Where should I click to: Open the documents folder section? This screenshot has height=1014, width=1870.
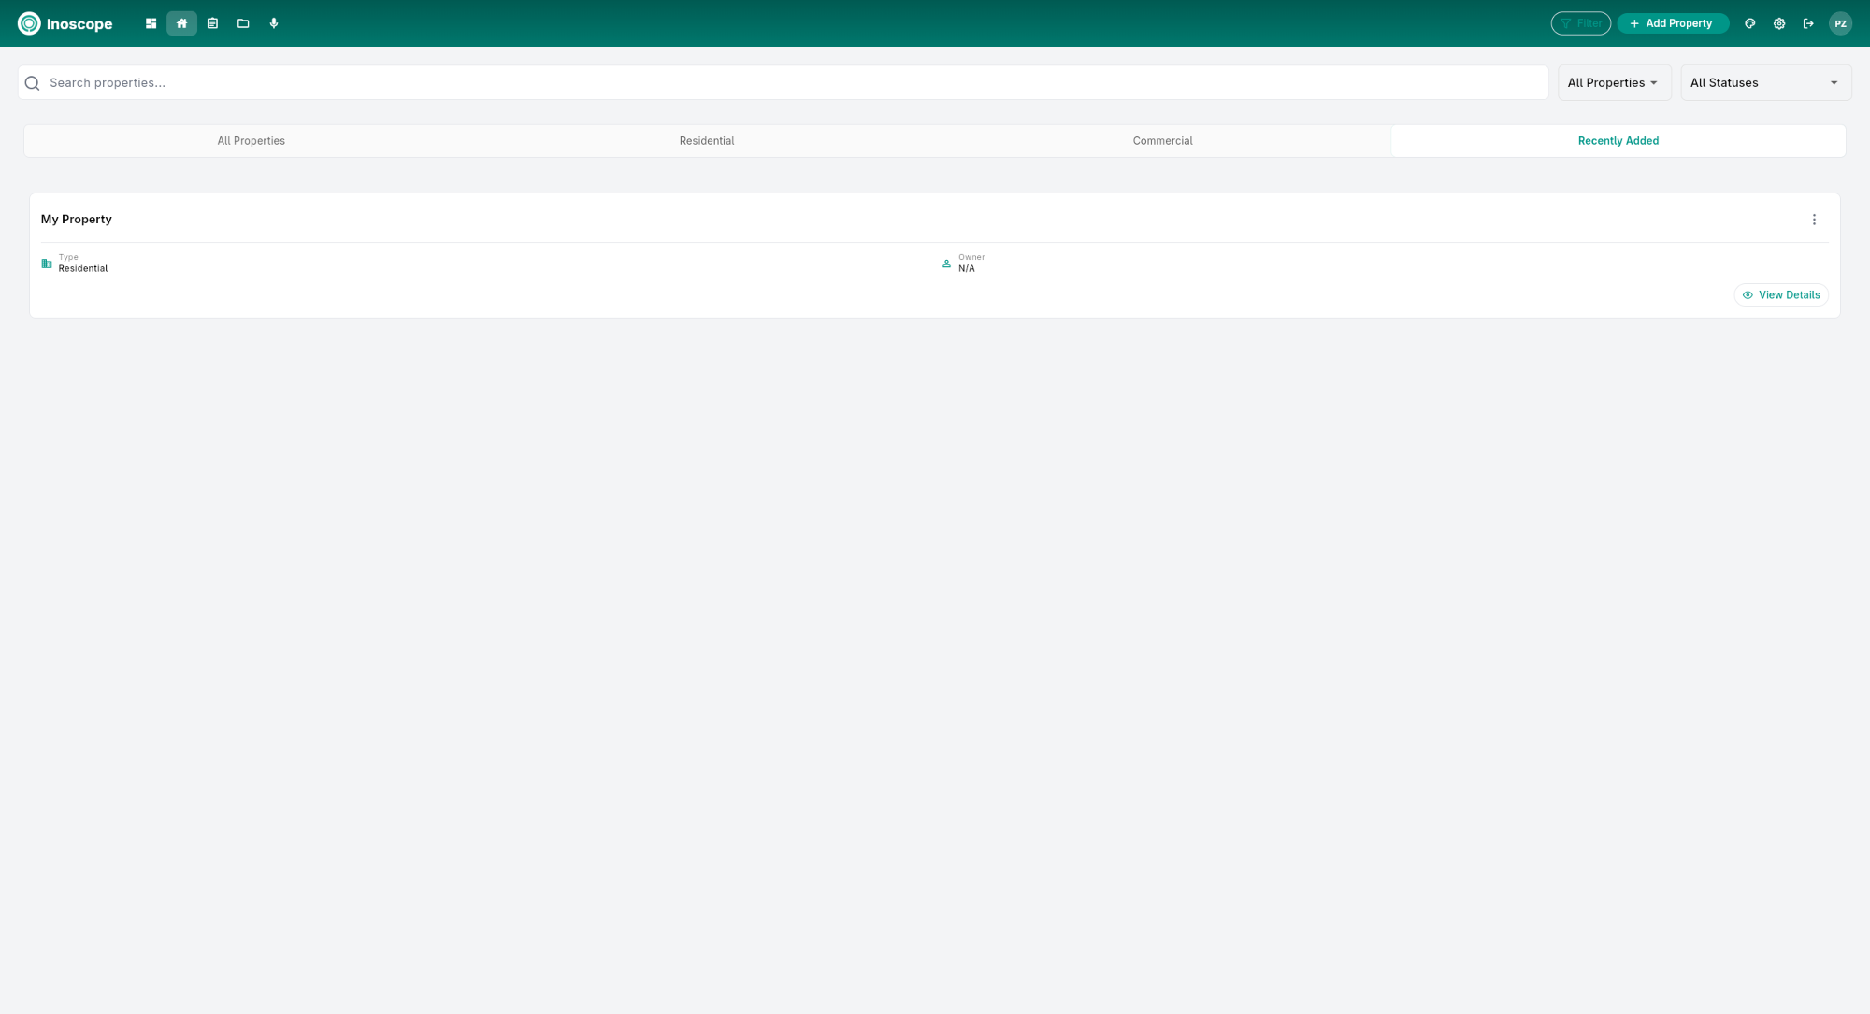pos(243,23)
